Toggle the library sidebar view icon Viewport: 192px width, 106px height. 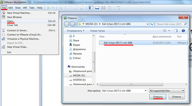pyautogui.click(x=91, y=8)
